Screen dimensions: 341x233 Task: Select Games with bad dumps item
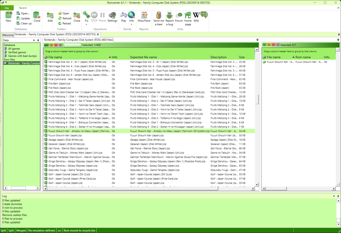tap(22, 56)
